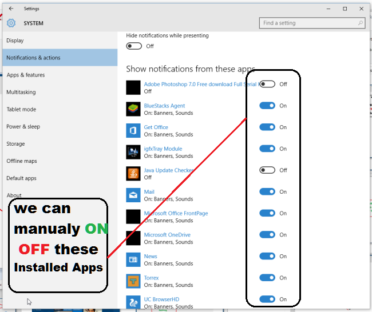Switch off UC BrowserHD notifications toggle
Screen dimensions: 372x312
click(267, 299)
